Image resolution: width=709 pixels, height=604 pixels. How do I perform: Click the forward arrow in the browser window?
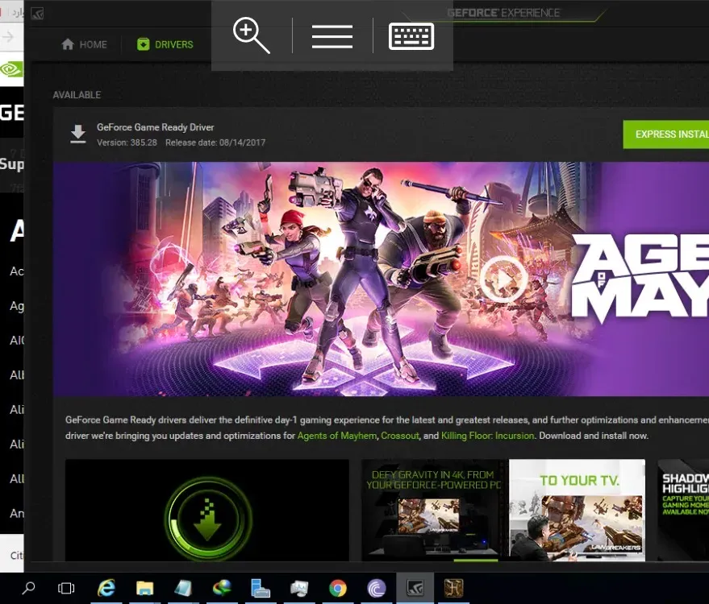[8, 36]
